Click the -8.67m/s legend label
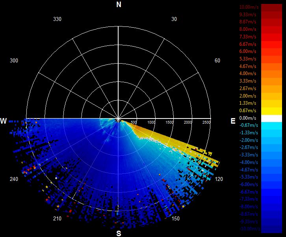The width and height of the screenshot is (286, 237). (249, 214)
